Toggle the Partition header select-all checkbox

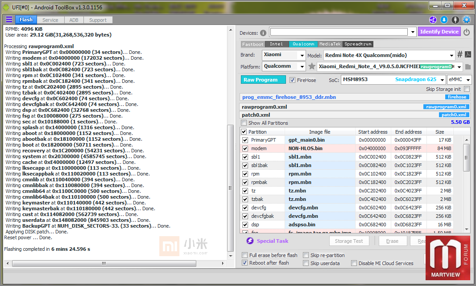(x=244, y=131)
